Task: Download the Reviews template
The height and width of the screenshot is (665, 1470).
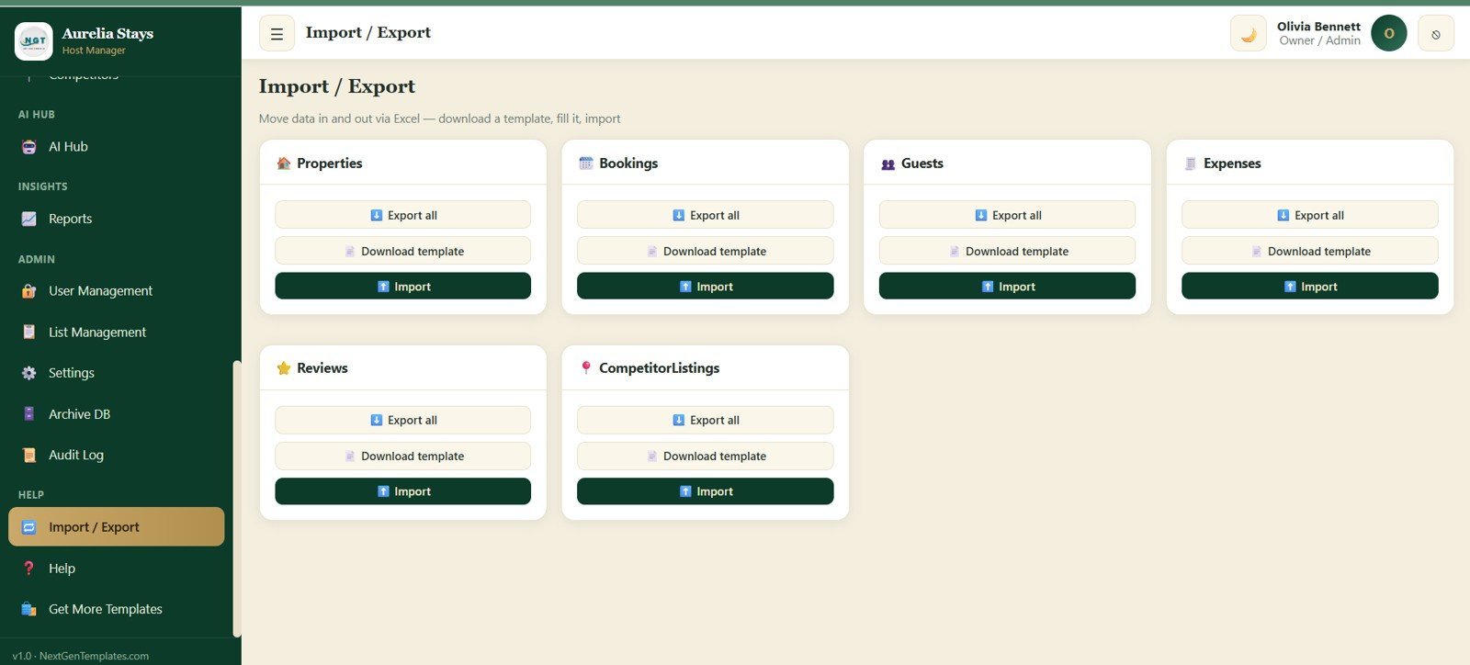Action: (x=402, y=456)
